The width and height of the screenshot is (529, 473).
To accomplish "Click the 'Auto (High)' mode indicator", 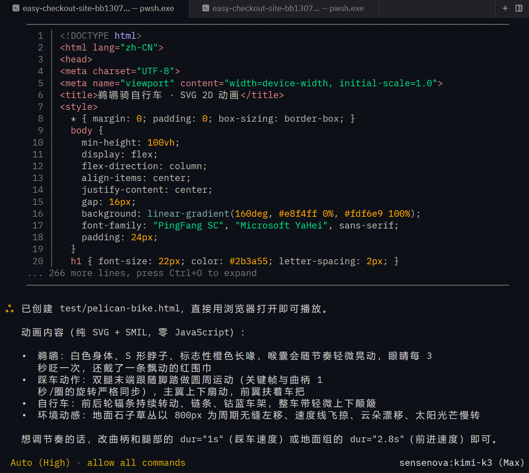I will point(40,463).
